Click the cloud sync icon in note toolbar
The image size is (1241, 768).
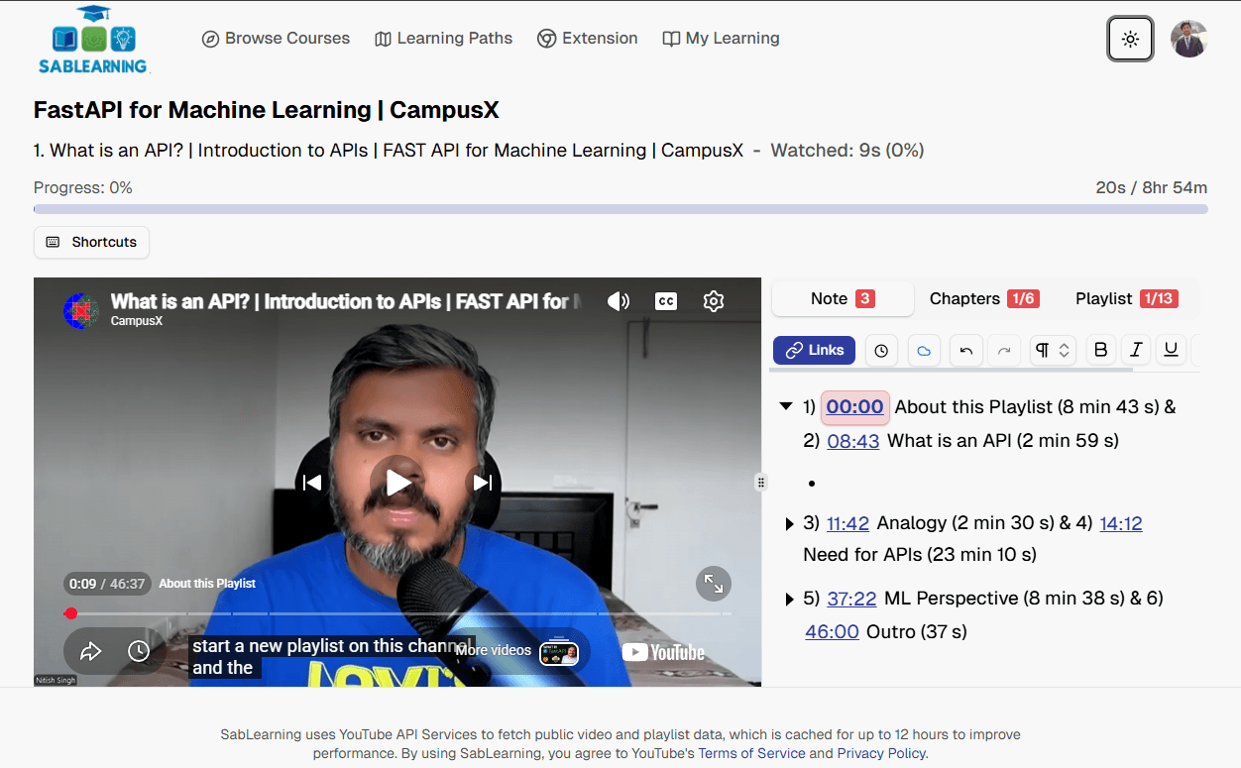point(924,350)
